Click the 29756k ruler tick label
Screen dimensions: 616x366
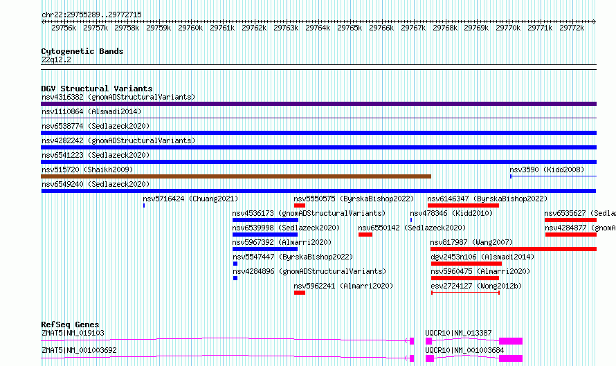[64, 28]
